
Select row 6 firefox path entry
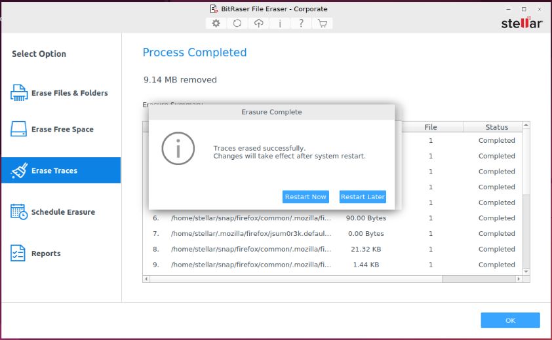tap(251, 218)
